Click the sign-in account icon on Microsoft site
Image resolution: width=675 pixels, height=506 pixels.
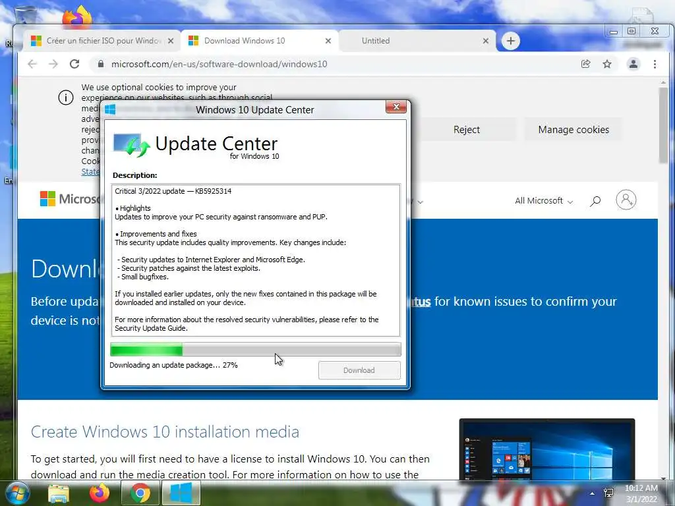pos(626,200)
